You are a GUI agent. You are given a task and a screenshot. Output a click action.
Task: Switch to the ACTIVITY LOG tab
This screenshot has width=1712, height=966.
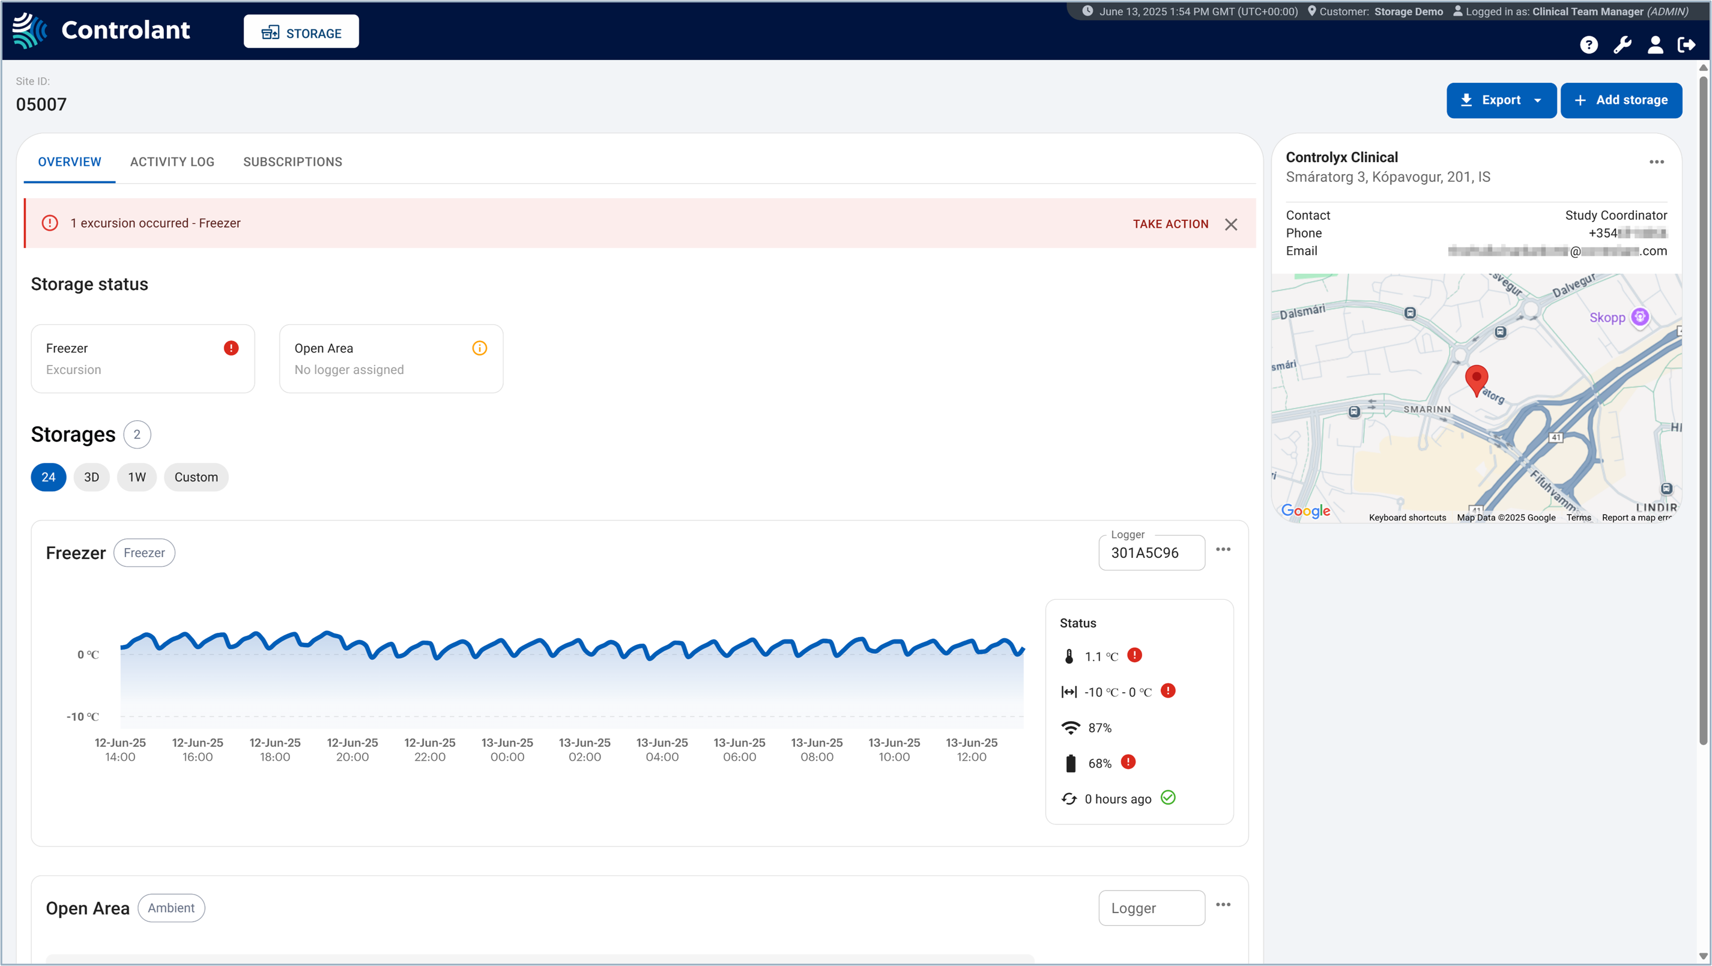(172, 162)
